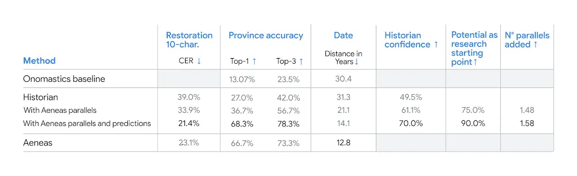
Task: Click the Historian row label
Action: (40, 97)
